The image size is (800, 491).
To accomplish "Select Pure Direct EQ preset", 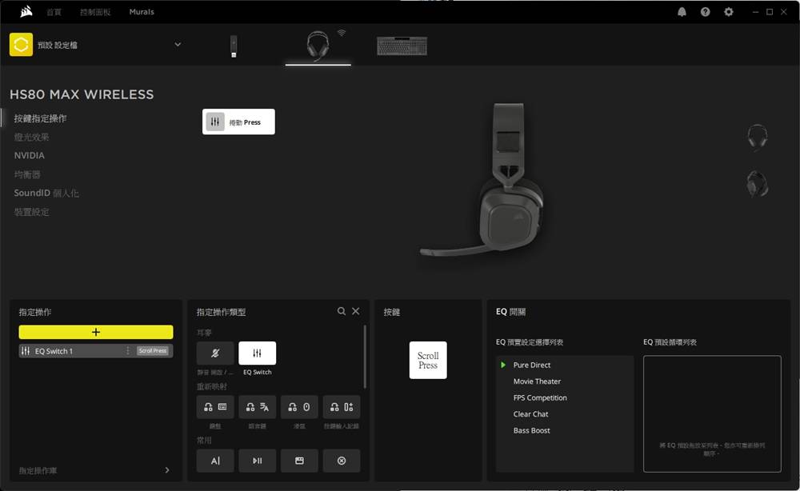I will (532, 365).
